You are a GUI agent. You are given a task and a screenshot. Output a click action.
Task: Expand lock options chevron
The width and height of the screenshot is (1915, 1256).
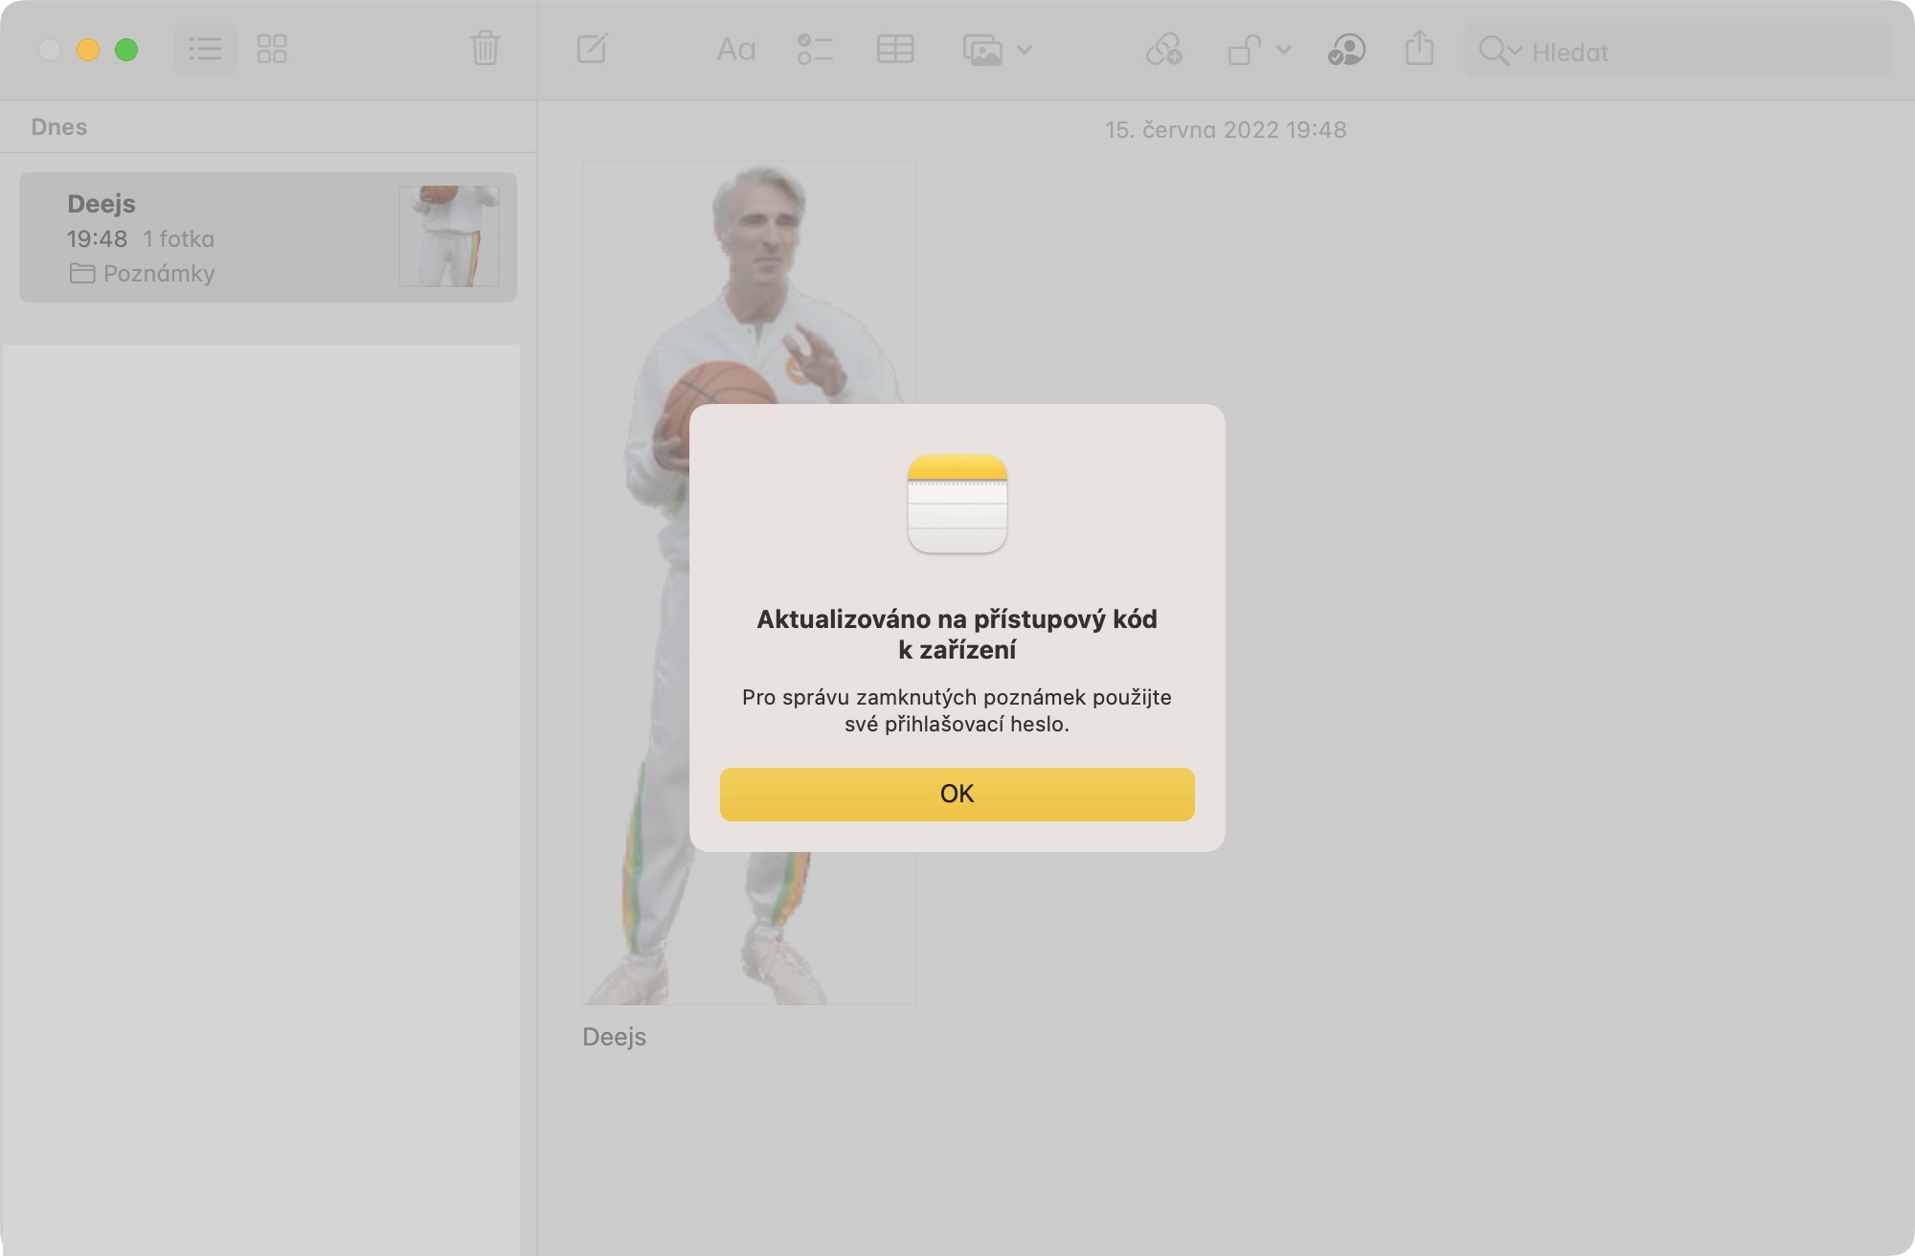click(1284, 50)
